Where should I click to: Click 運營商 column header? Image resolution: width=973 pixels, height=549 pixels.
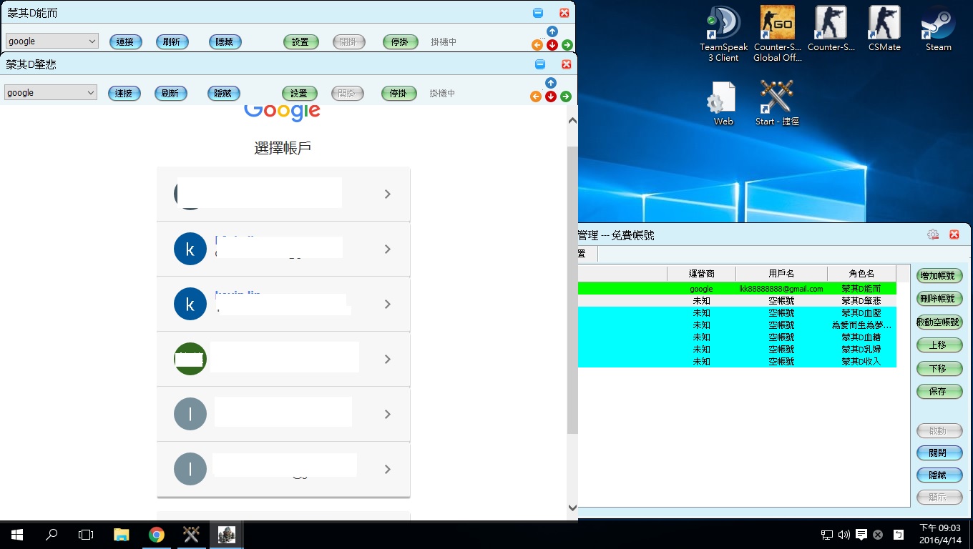click(x=701, y=274)
